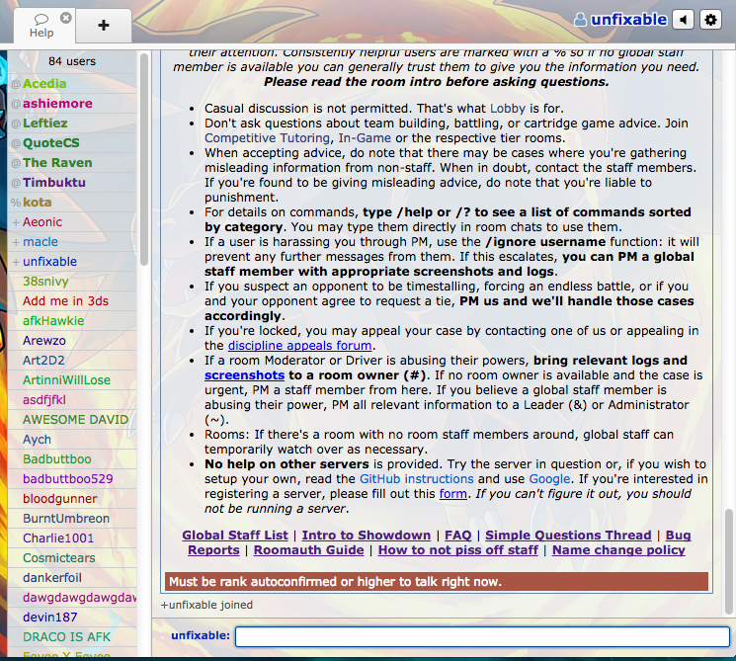The width and height of the screenshot is (736, 661).
Task: Switch to the Help room tab
Action: pos(41,26)
